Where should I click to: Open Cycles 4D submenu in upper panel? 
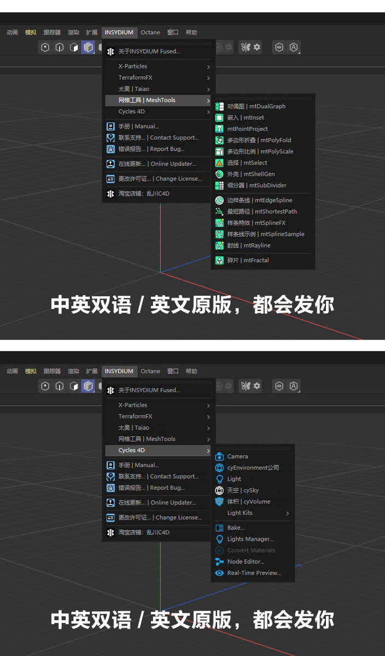tap(159, 112)
